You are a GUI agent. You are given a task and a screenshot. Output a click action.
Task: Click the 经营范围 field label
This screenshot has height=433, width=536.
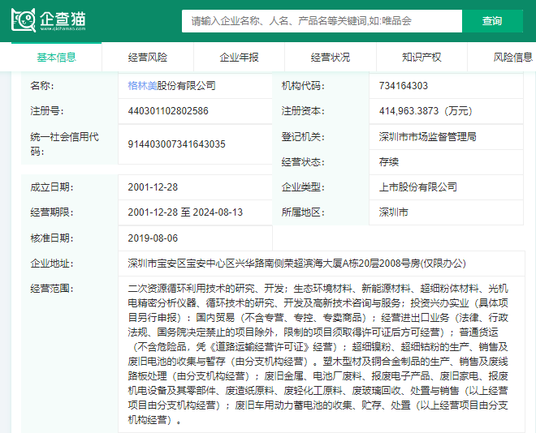point(52,289)
